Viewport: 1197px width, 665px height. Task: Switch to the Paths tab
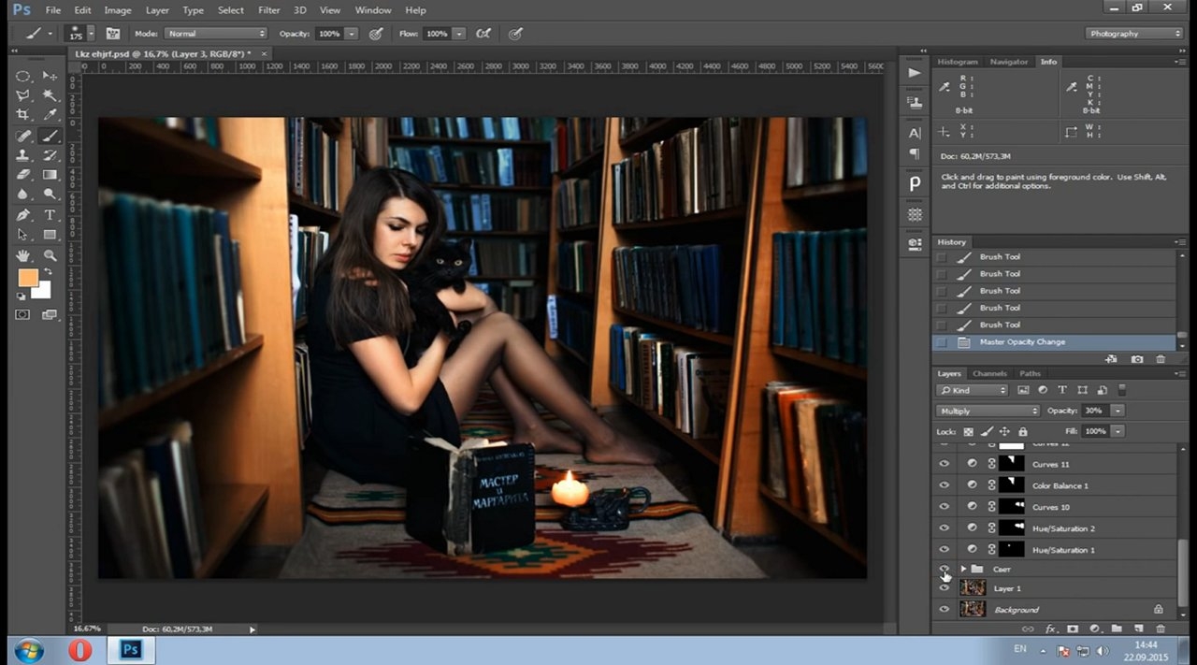(1030, 373)
